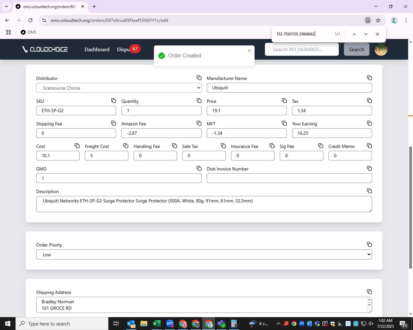The image size is (413, 330).
Task: Open a new browser tab
Action: point(94,6)
